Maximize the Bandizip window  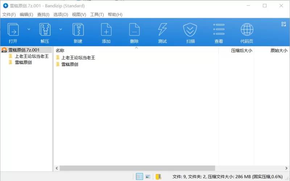[x=265, y=6]
